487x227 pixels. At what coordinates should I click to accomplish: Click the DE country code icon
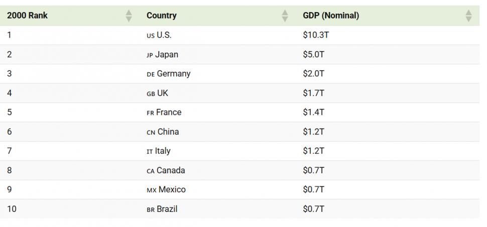(151, 74)
